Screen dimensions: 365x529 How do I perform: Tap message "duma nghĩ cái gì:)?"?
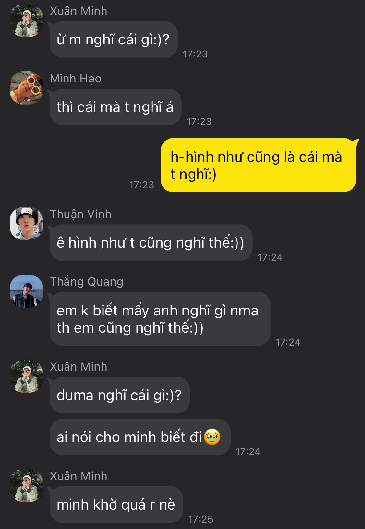120,395
